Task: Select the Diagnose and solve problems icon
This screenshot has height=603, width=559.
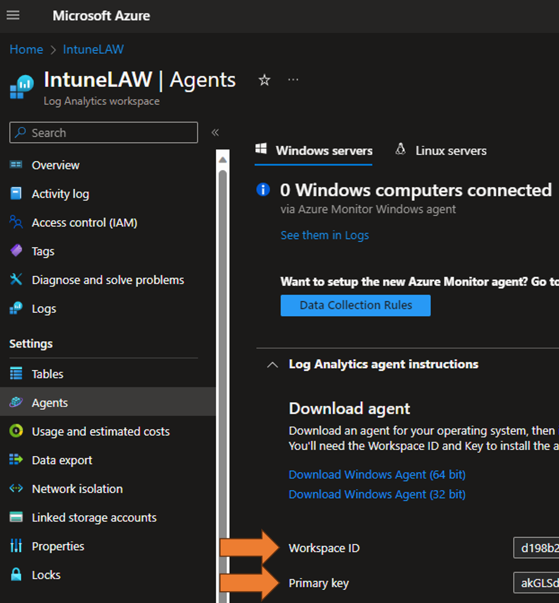Action: coord(17,279)
